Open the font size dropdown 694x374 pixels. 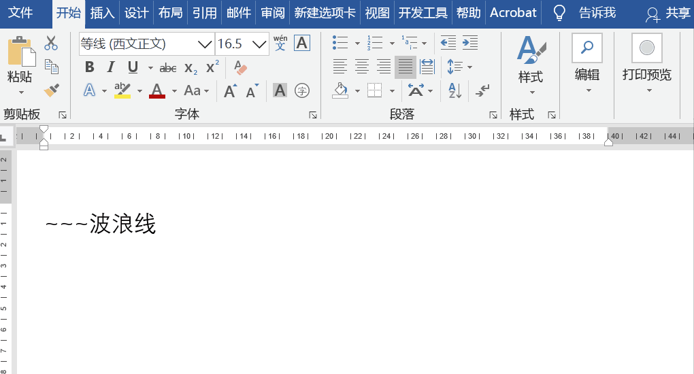pos(259,44)
